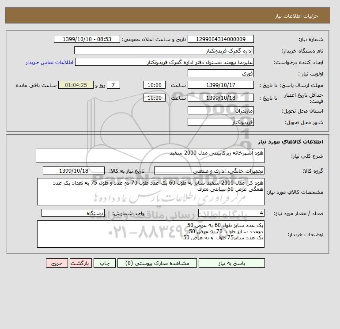This screenshot has width=340, height=329.
Task: Click the remaining time countdown 01:04:25
Action: pyautogui.click(x=76, y=85)
